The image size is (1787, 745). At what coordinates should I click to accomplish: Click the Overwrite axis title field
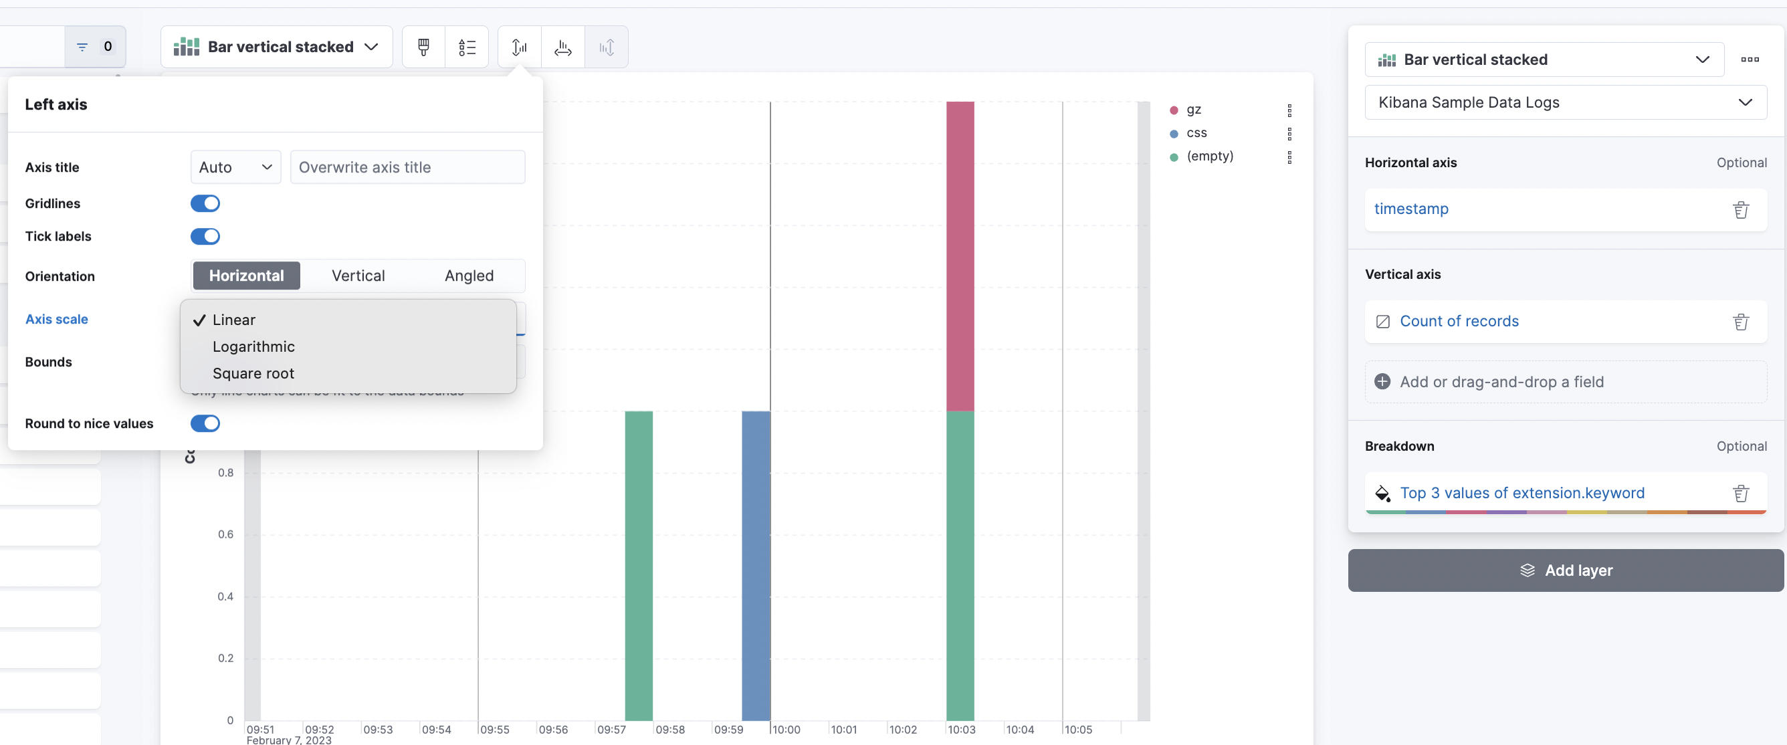[408, 167]
